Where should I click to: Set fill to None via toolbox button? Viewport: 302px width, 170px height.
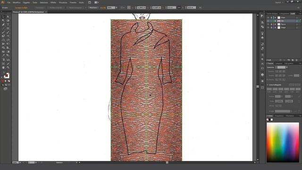coord(9,81)
